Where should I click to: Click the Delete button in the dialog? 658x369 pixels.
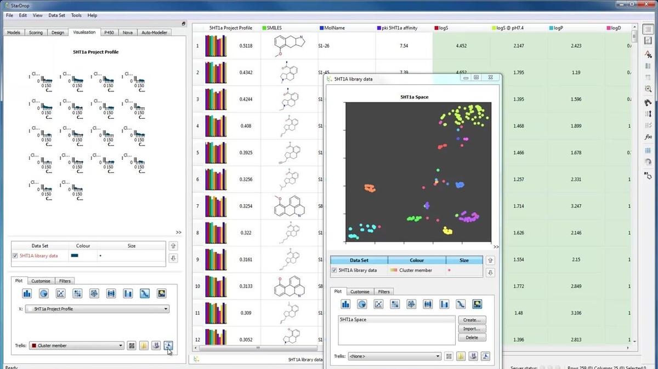(x=472, y=337)
